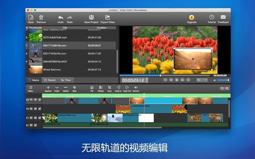
Task: Toggle the lock on track V1
Action: (x=40, y=118)
